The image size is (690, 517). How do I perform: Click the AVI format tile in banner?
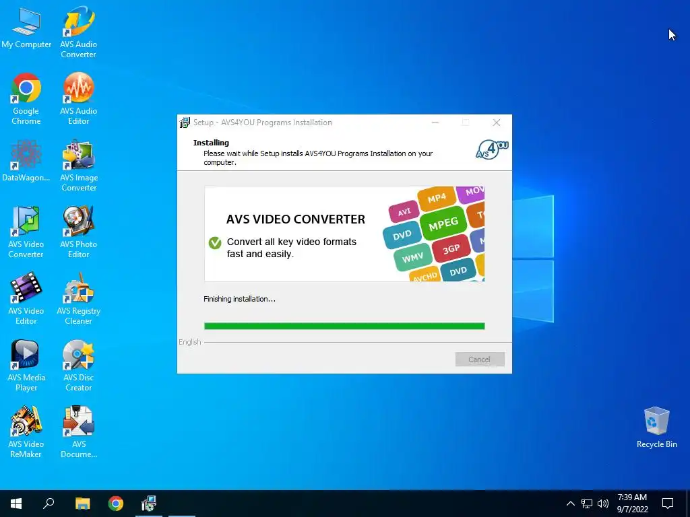(404, 212)
